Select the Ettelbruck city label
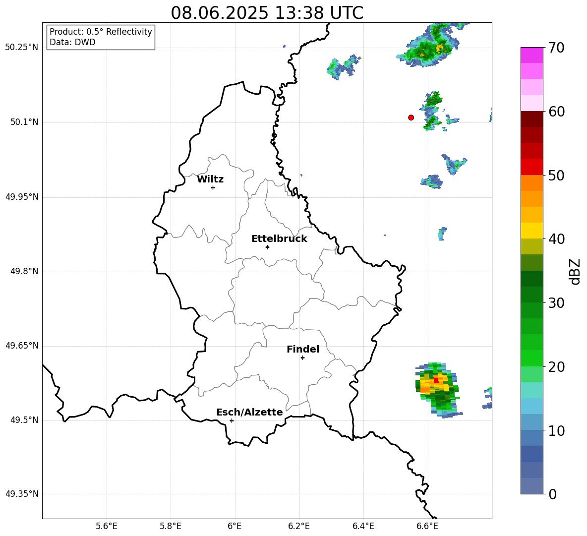587x536 pixels. coord(279,239)
